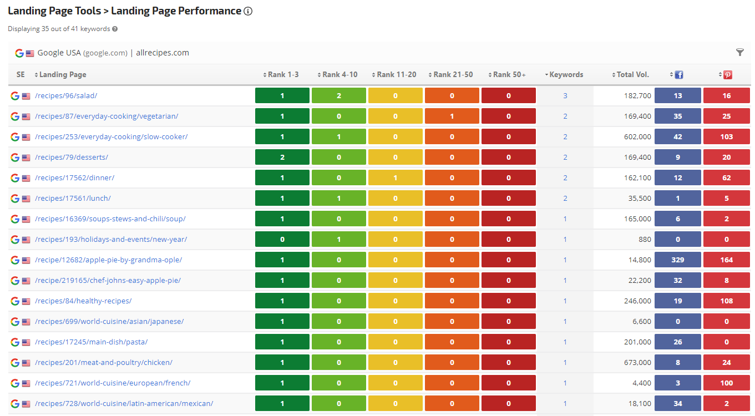Click Facebook count 329 for apple pie
This screenshot has height=416, width=755.
pos(678,260)
